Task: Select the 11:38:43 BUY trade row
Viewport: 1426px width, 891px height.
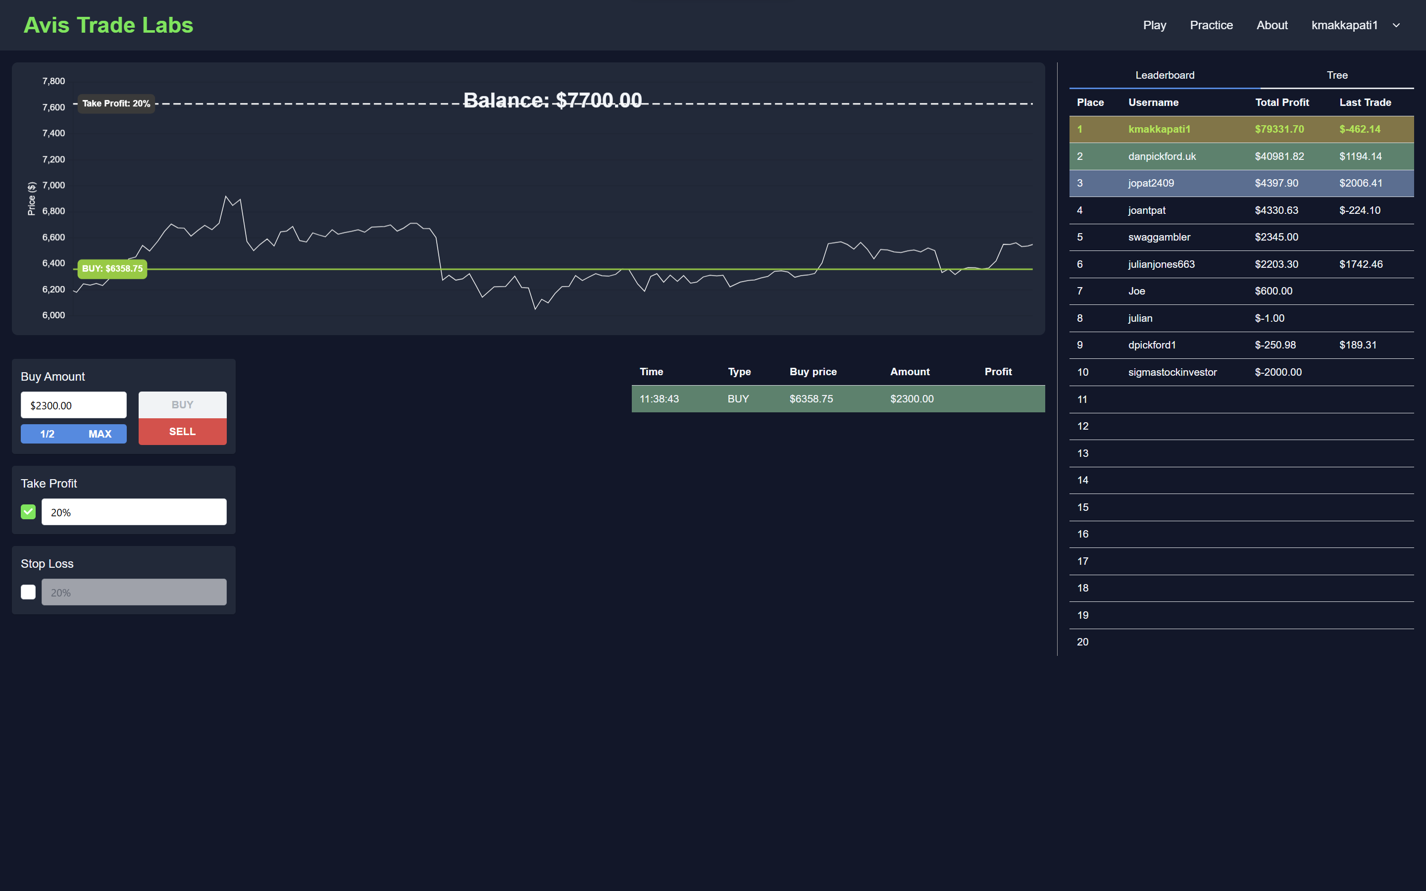Action: (x=837, y=399)
